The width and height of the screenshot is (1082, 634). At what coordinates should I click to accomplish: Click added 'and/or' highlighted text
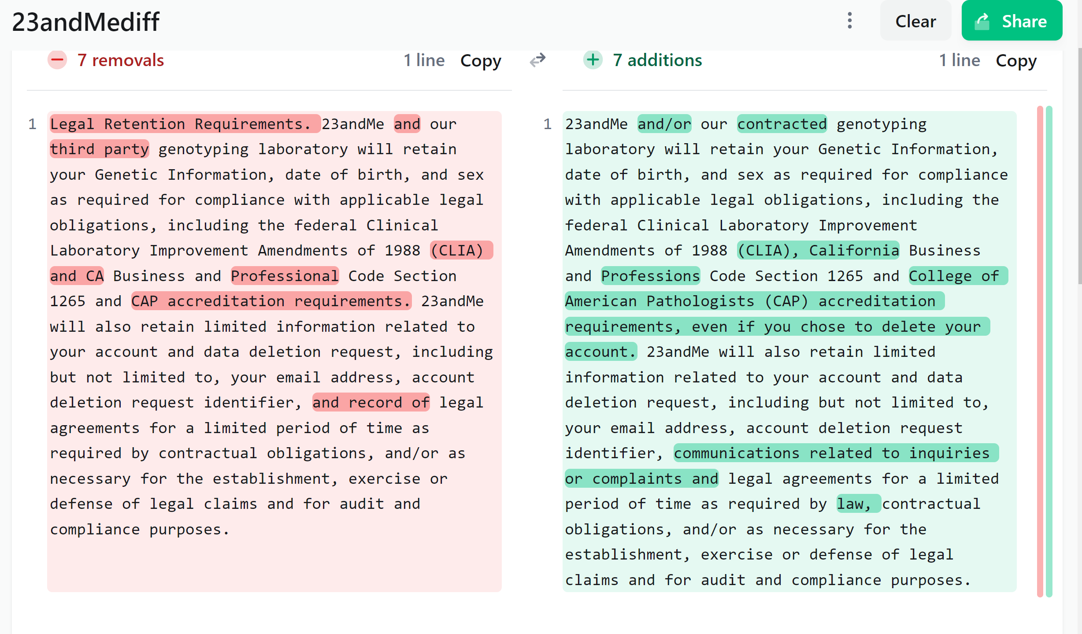[664, 124]
